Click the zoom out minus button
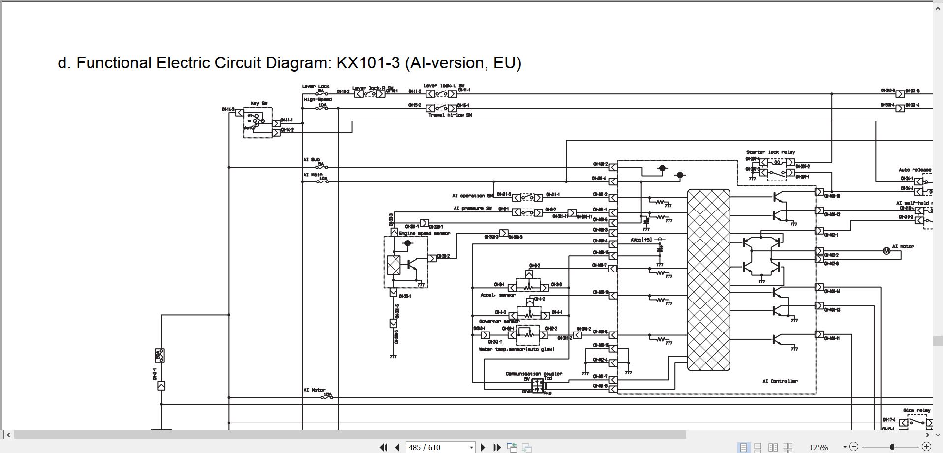Viewport: 943px width, 453px height. pos(853,447)
